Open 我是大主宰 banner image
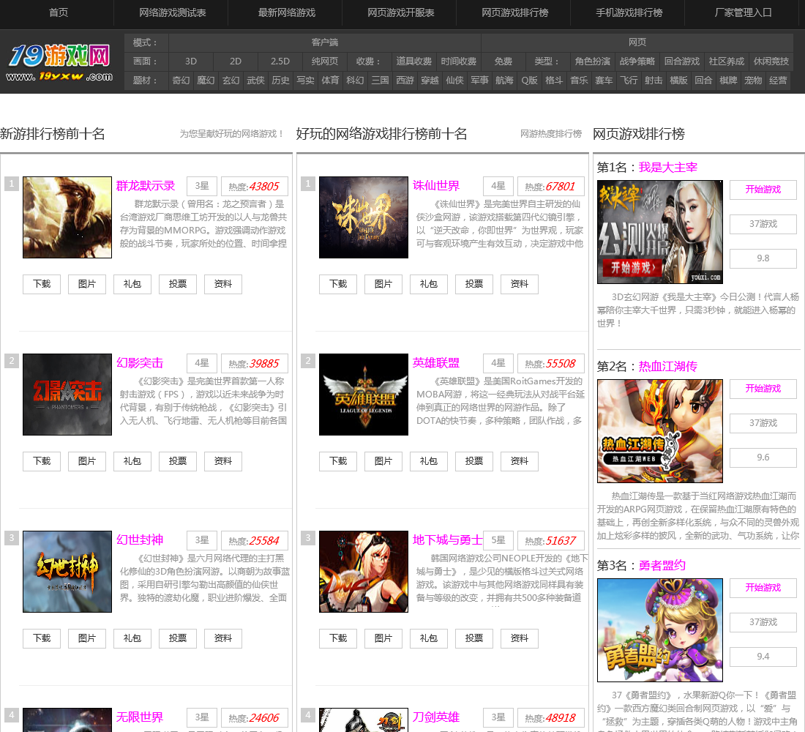The height and width of the screenshot is (732, 805). point(659,231)
